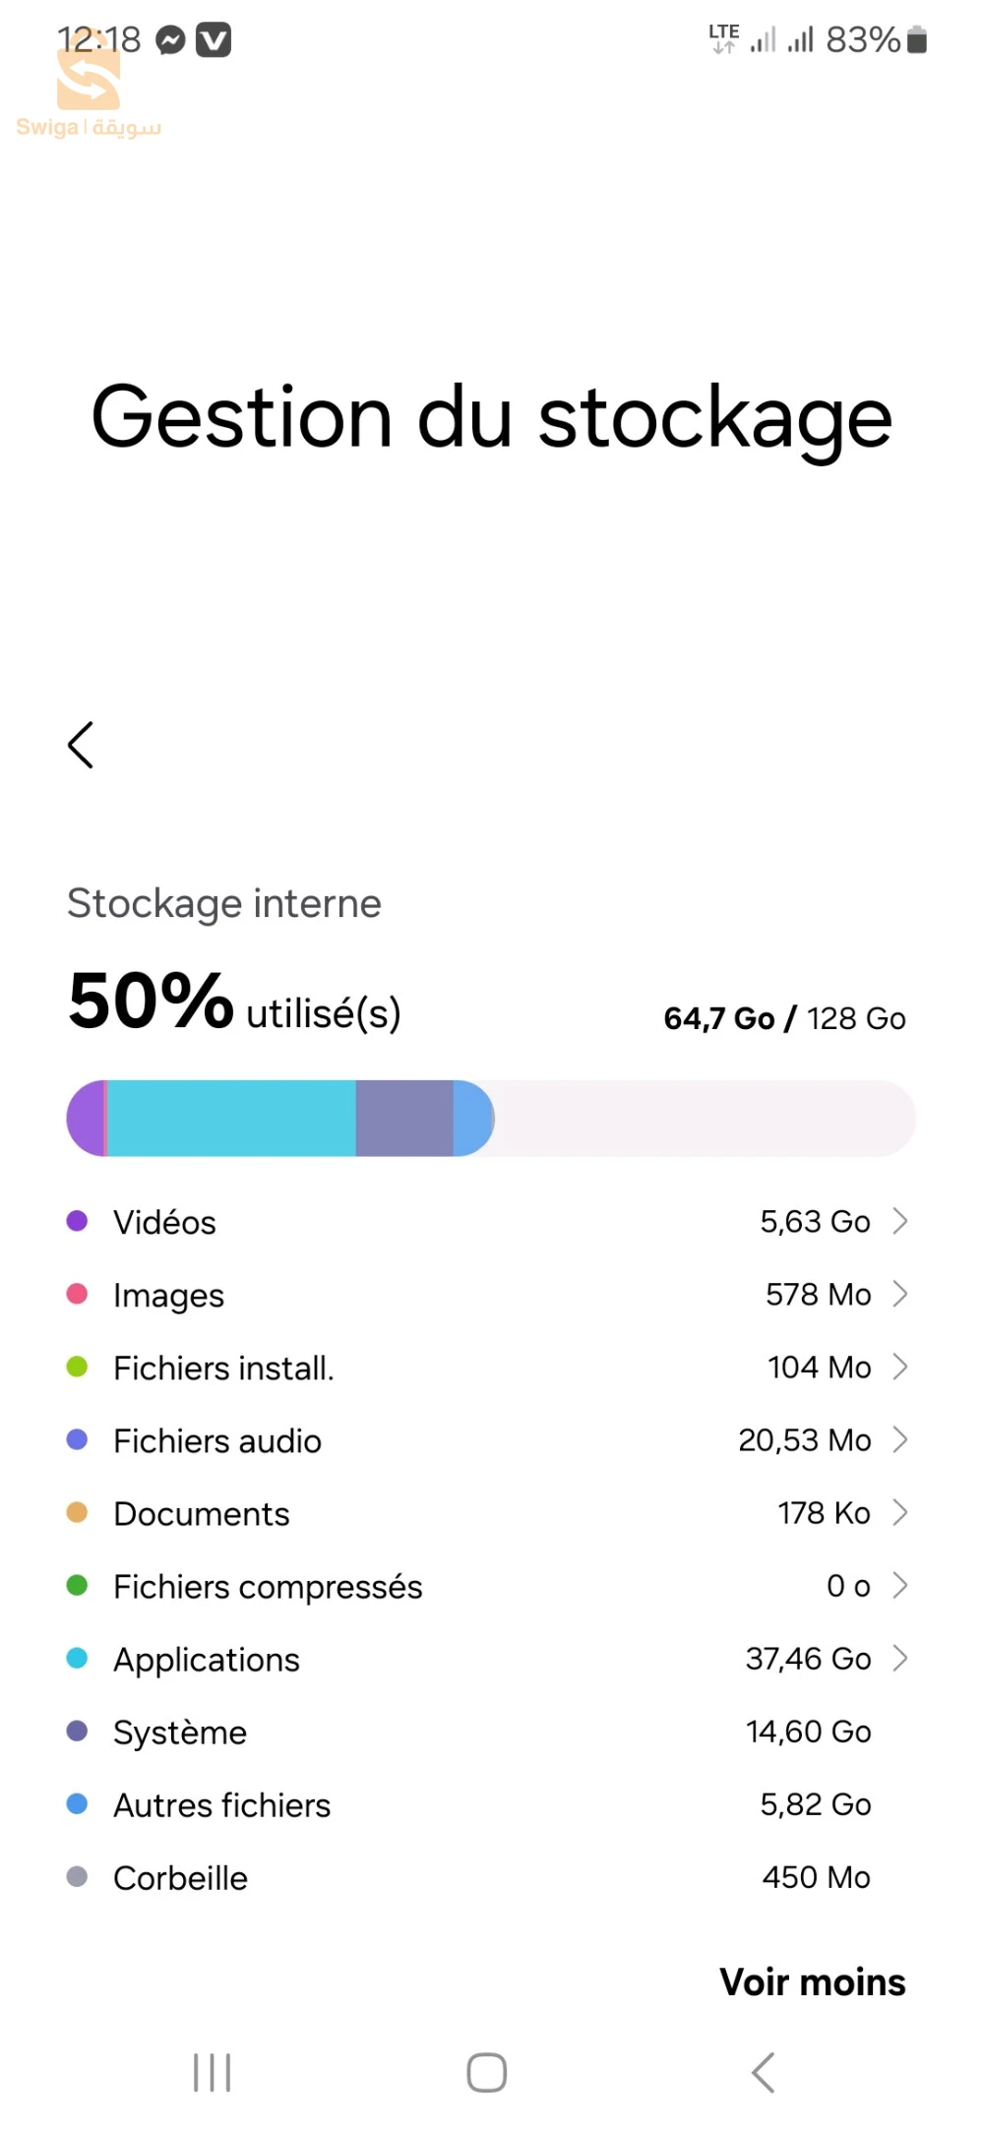The width and height of the screenshot is (983, 2131).
Task: Tap the purple Vidéos color dot
Action: [x=77, y=1221]
